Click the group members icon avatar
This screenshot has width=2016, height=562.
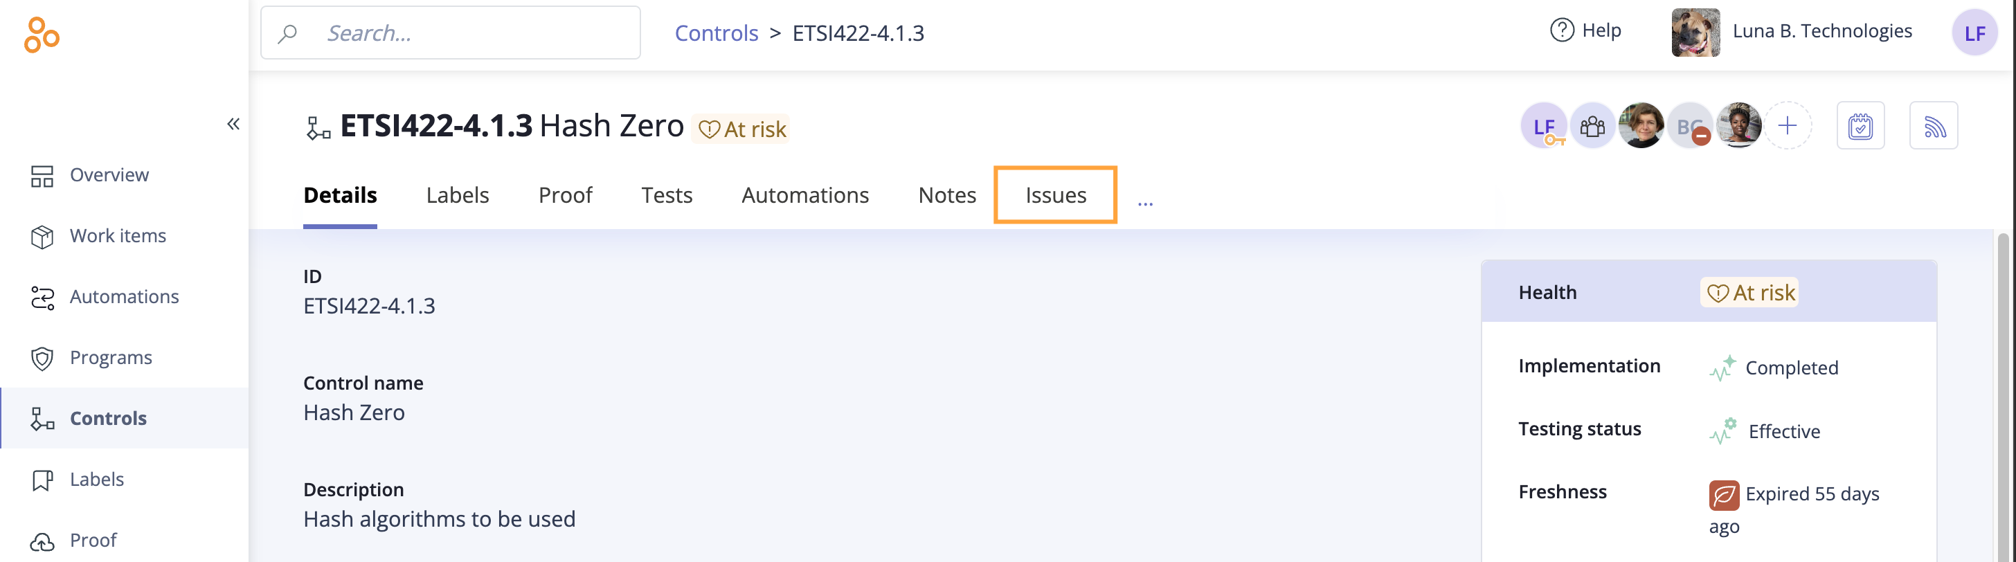tap(1592, 125)
